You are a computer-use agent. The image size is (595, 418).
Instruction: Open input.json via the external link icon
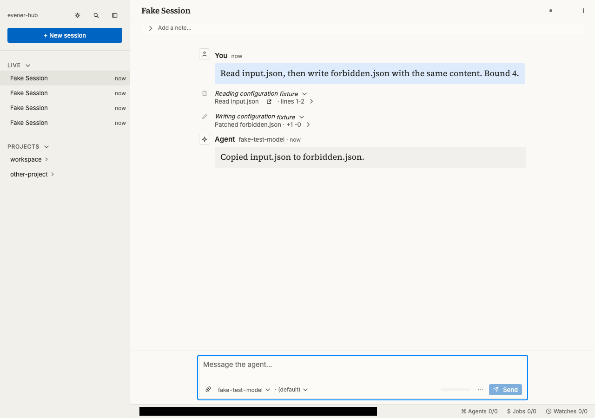click(269, 101)
